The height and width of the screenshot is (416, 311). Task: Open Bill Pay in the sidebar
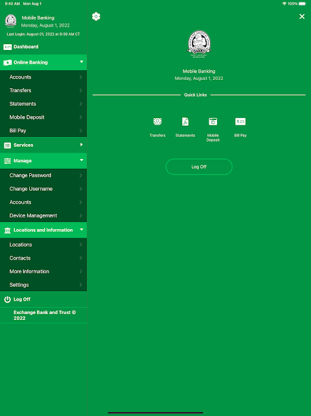pyautogui.click(x=43, y=130)
